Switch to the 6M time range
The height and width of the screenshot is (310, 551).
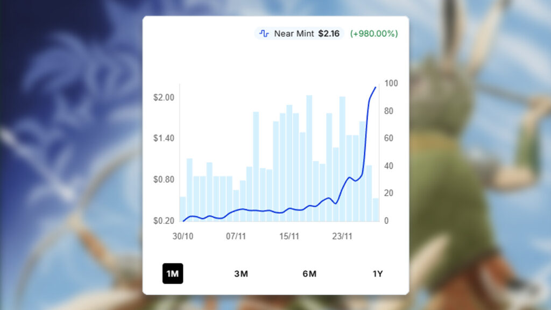309,273
